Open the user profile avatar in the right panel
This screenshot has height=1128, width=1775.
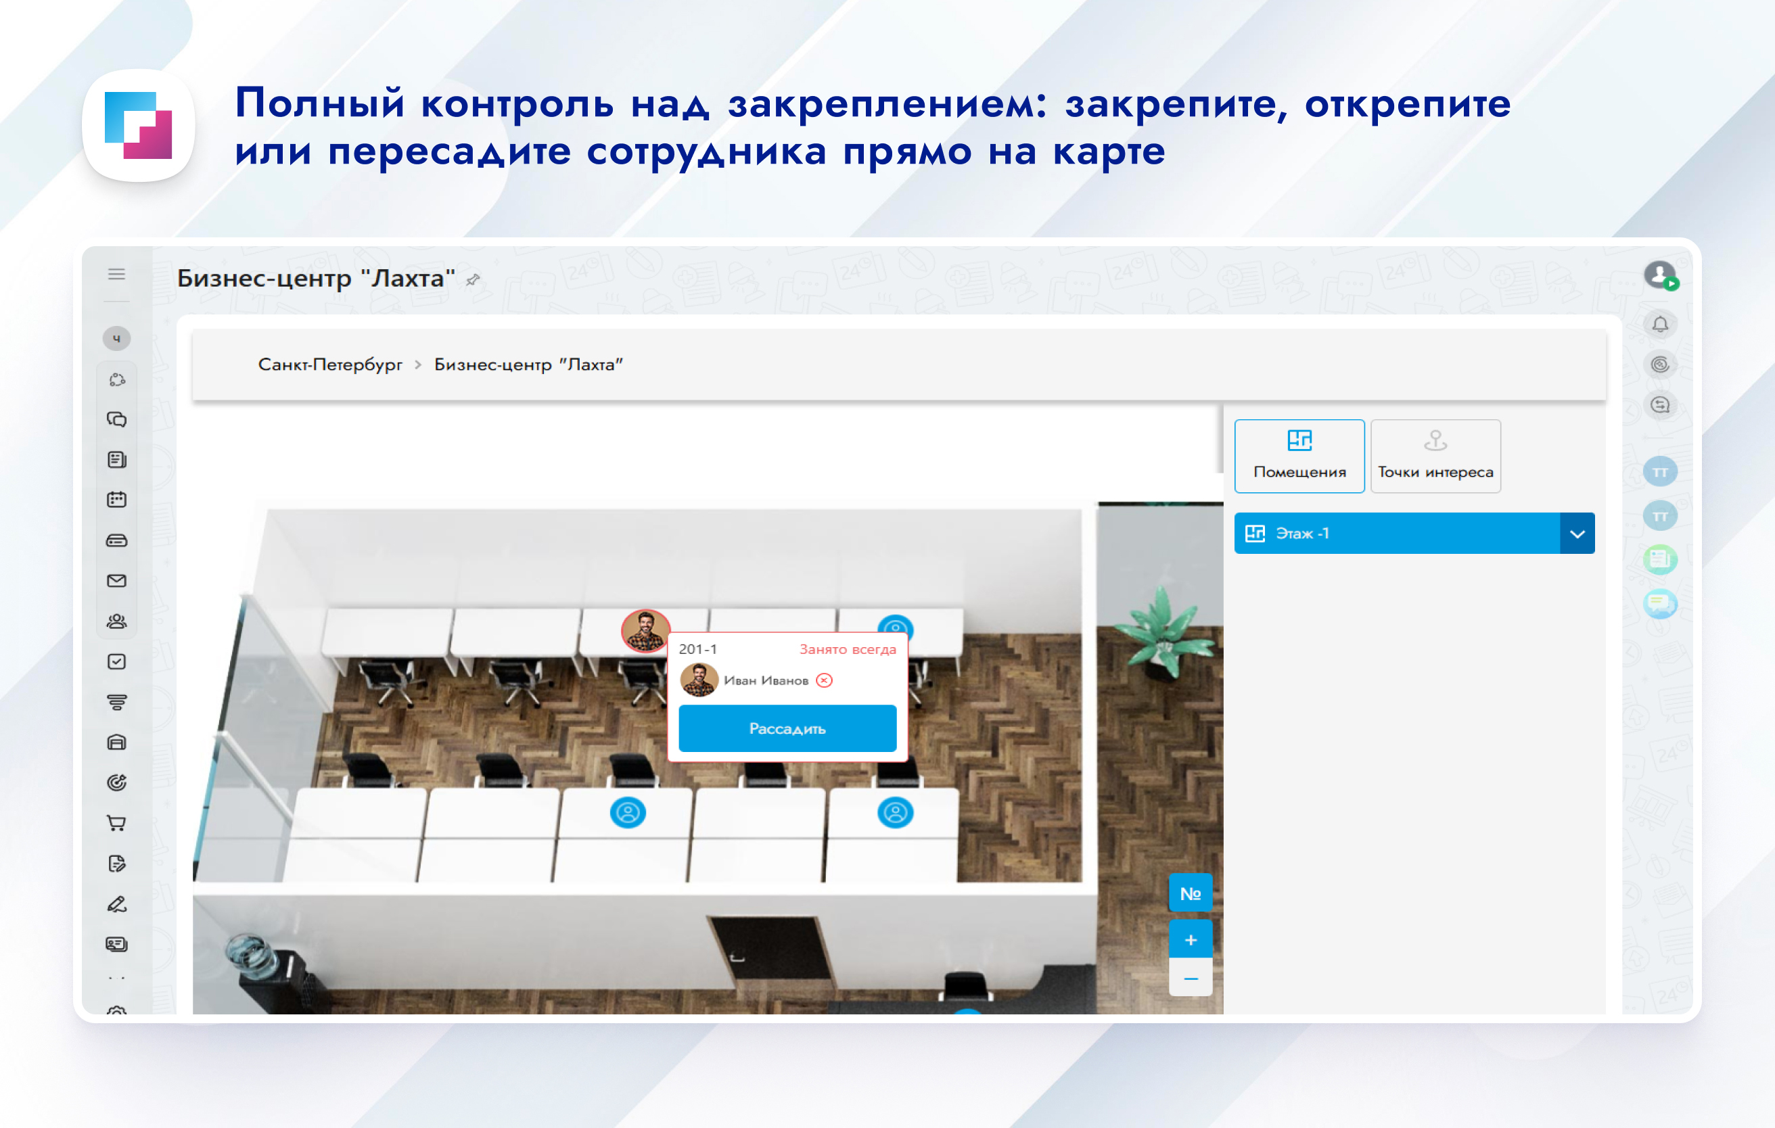1660,275
